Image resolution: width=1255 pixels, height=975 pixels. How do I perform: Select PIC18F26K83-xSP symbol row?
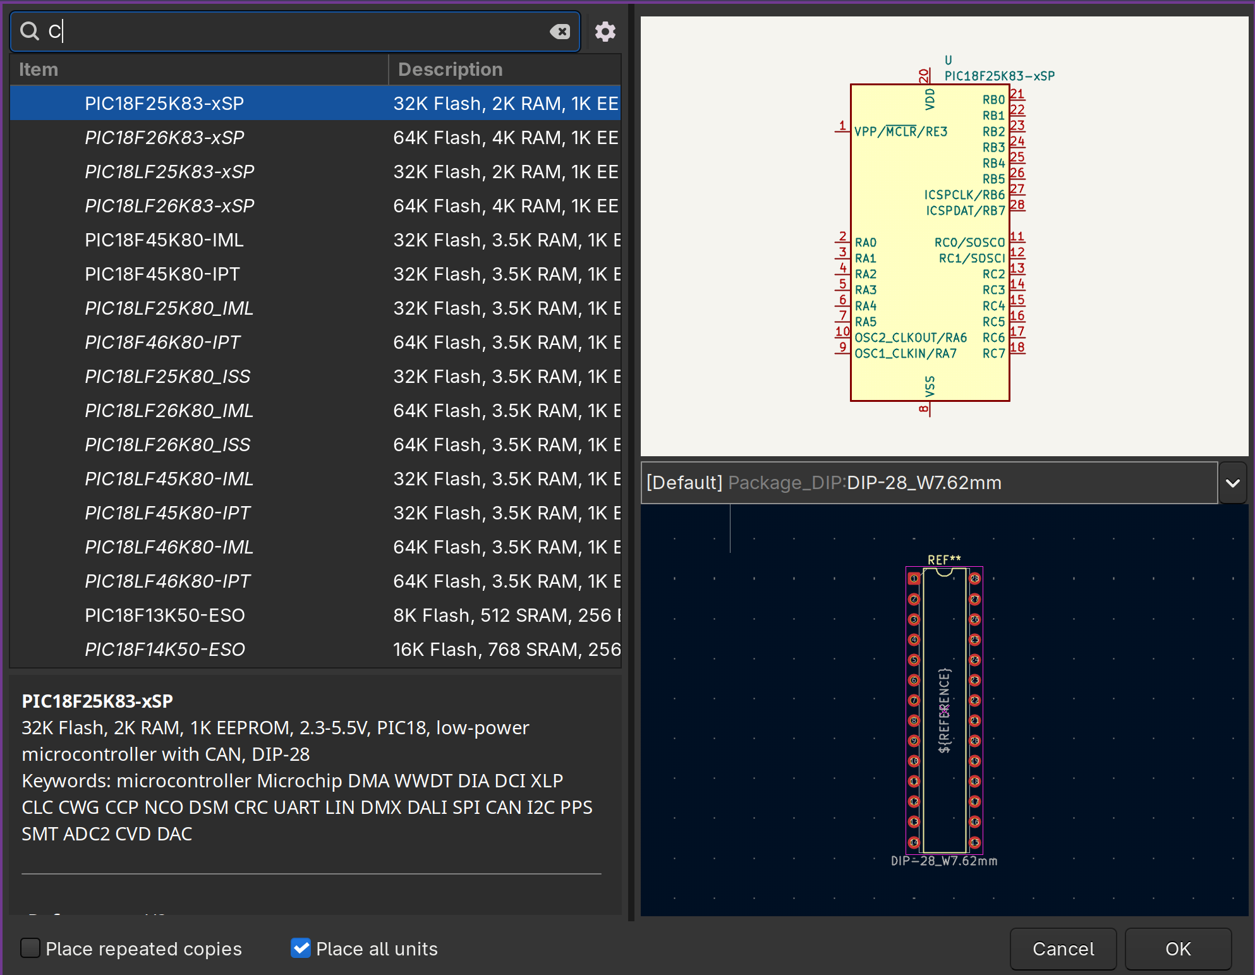click(315, 137)
